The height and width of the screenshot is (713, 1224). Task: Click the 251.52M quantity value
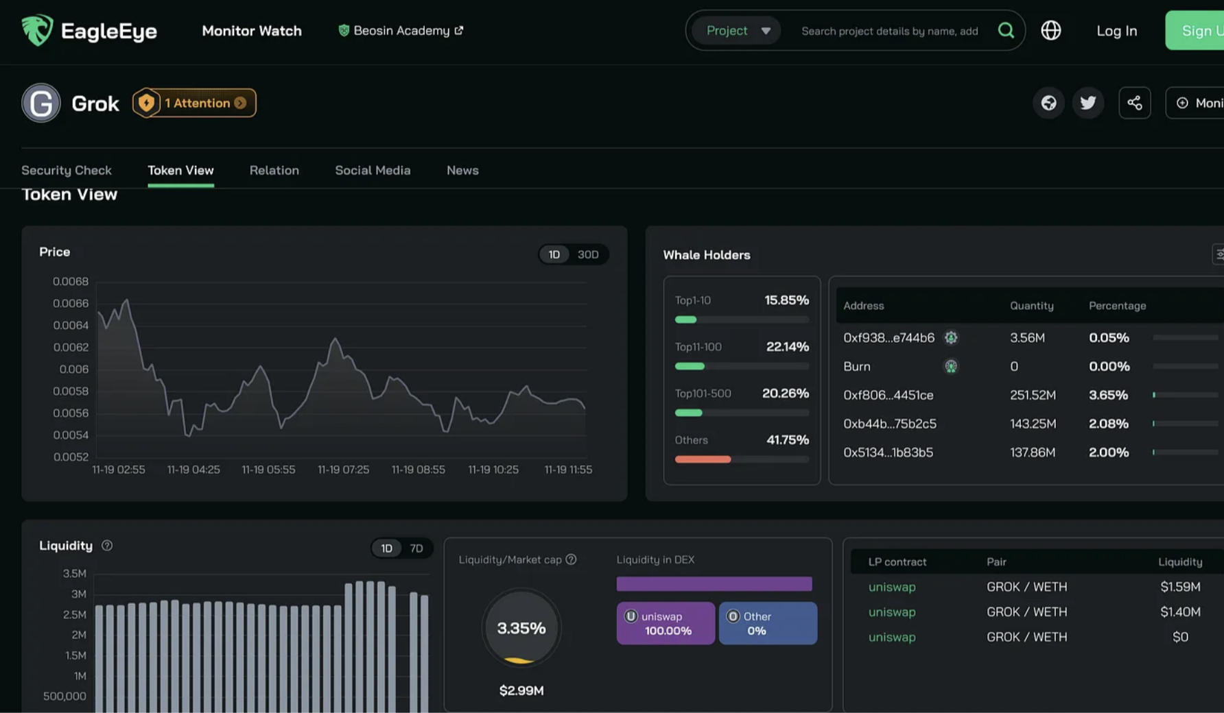click(1033, 395)
